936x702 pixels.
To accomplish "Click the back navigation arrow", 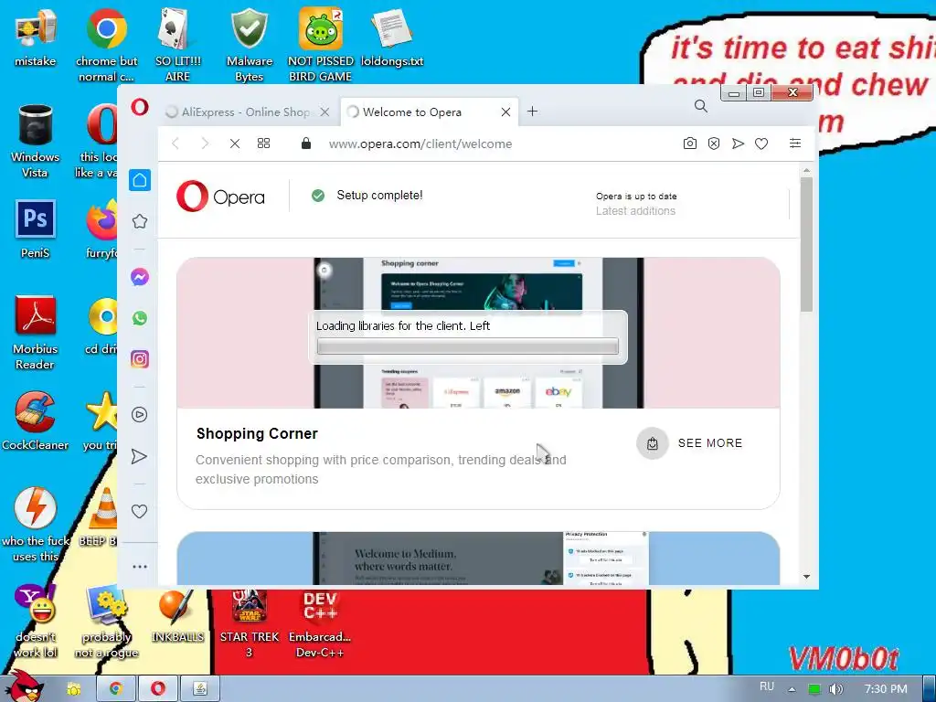I will (x=175, y=144).
